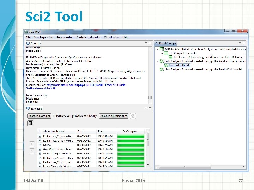Viewport: 254px width, 190px height.
Task: Toggle checkbox for Radial Tree/Graph (pref.. row
Action: (x=40, y=162)
